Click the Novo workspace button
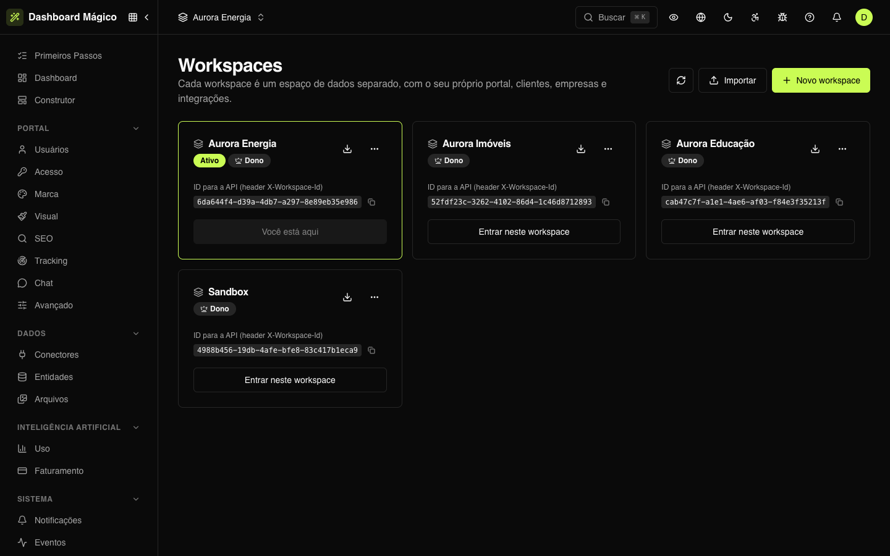 (821, 80)
